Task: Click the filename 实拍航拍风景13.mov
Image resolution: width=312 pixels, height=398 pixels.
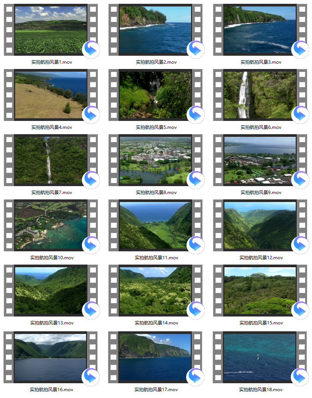Action: pyautogui.click(x=52, y=323)
